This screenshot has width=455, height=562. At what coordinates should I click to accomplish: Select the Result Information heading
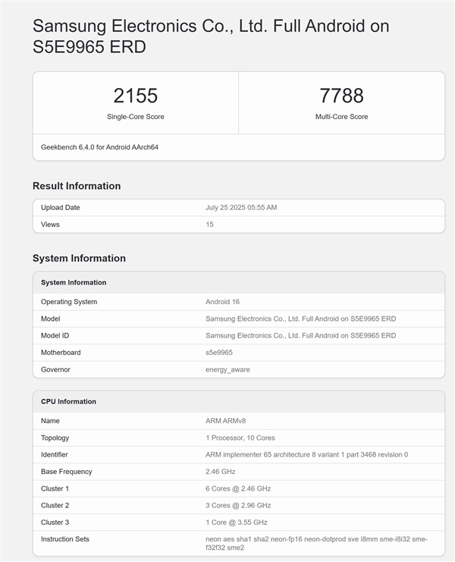(x=77, y=186)
